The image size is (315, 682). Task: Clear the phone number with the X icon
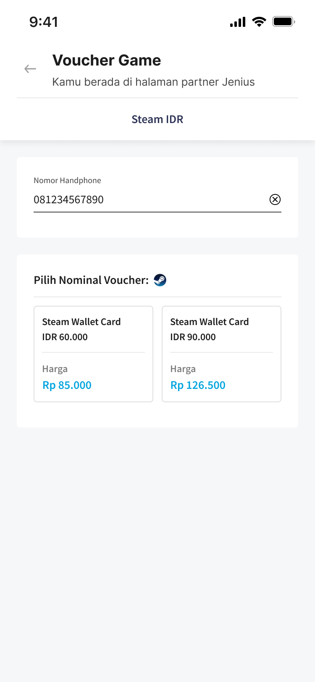275,199
